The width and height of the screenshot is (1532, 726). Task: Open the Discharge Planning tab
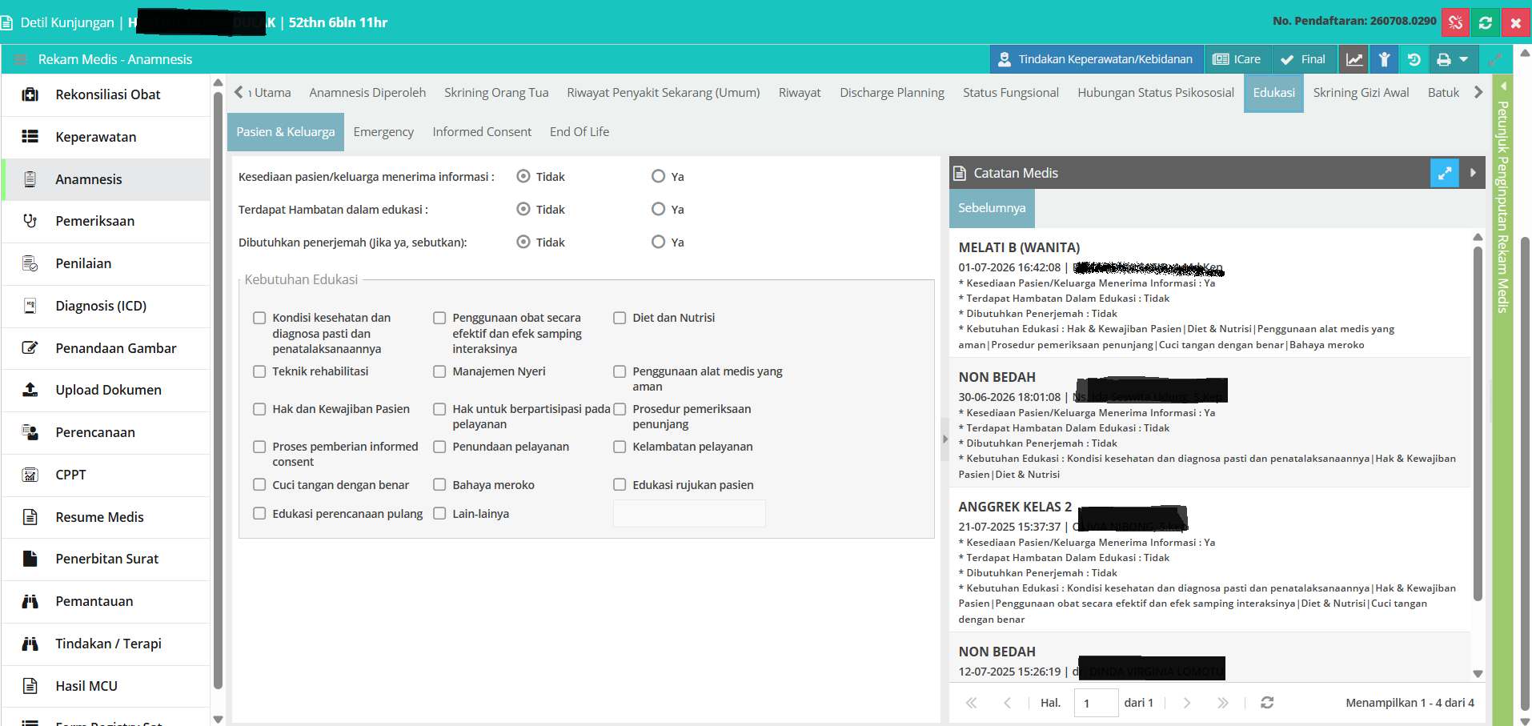tap(892, 93)
